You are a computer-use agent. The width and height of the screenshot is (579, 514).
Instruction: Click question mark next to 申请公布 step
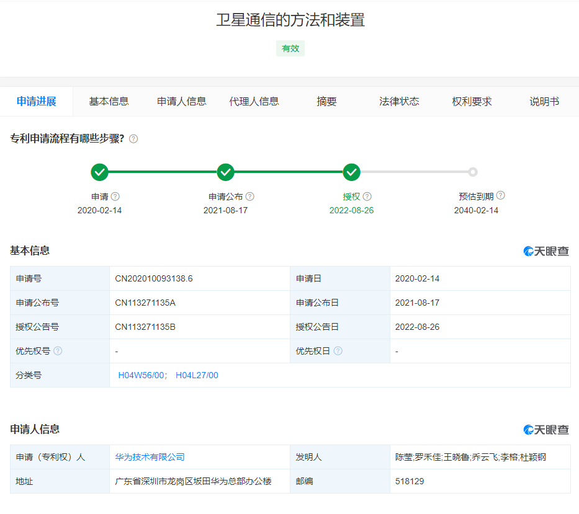249,197
